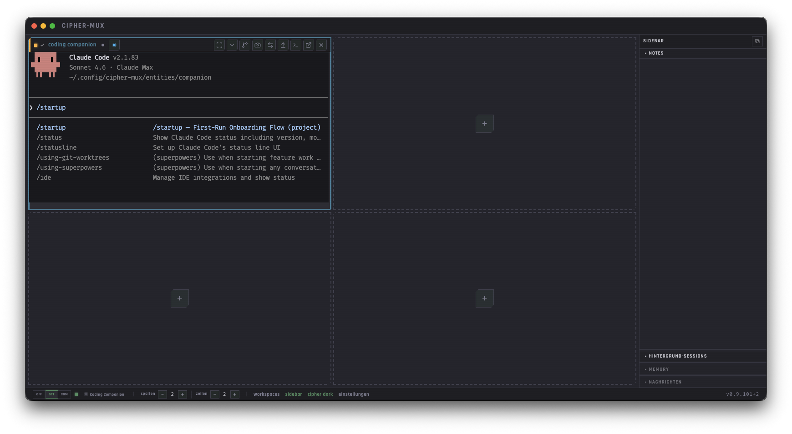Viewport: 792px width, 434px height.
Task: Increase zeilen row count
Action: pyautogui.click(x=235, y=394)
